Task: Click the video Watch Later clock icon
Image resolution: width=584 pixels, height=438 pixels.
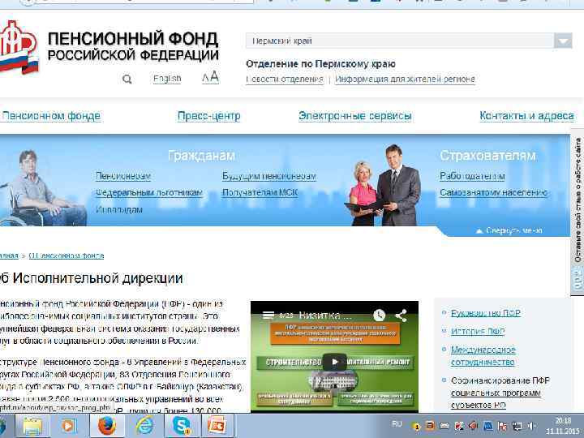Action: (x=379, y=315)
